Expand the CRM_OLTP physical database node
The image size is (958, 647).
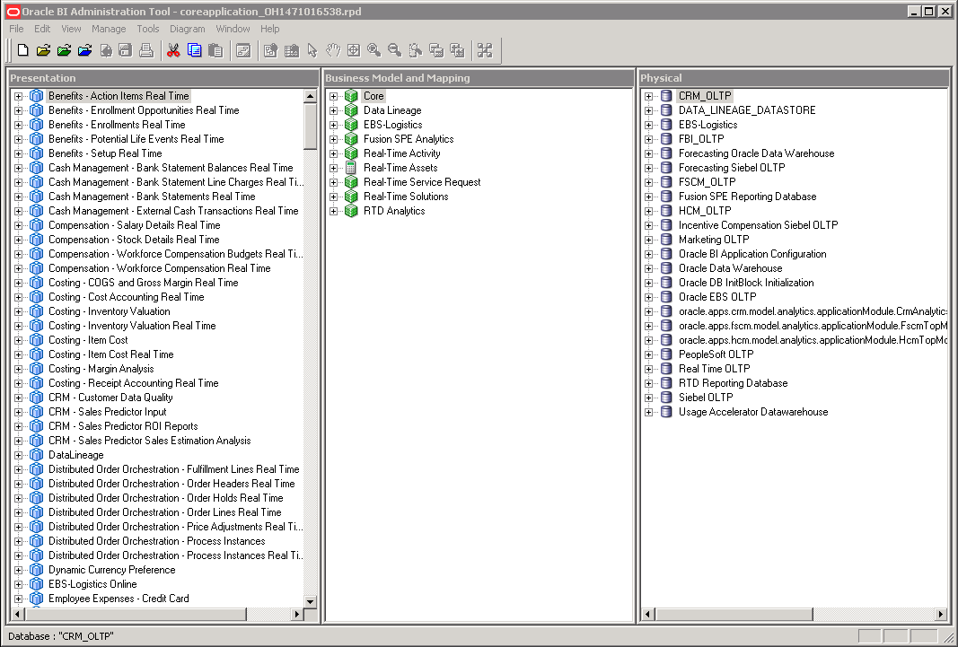pyautogui.click(x=649, y=95)
